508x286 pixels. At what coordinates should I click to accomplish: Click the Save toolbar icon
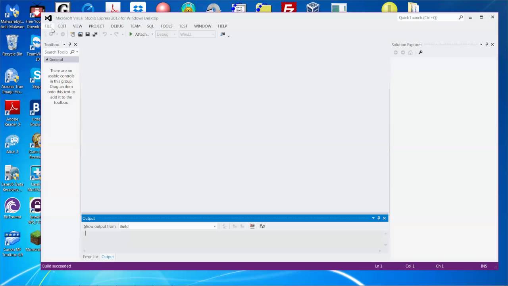click(87, 34)
